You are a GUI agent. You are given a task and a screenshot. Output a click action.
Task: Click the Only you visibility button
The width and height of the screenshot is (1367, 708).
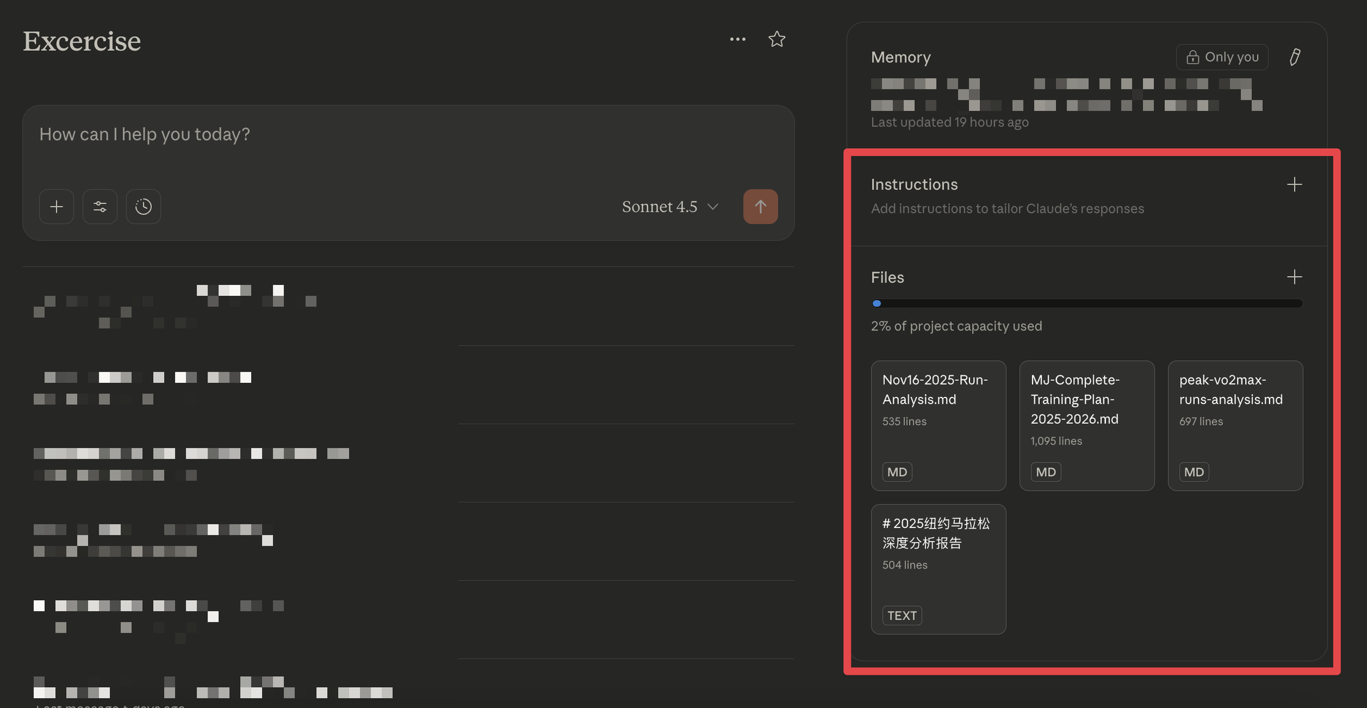click(1222, 57)
